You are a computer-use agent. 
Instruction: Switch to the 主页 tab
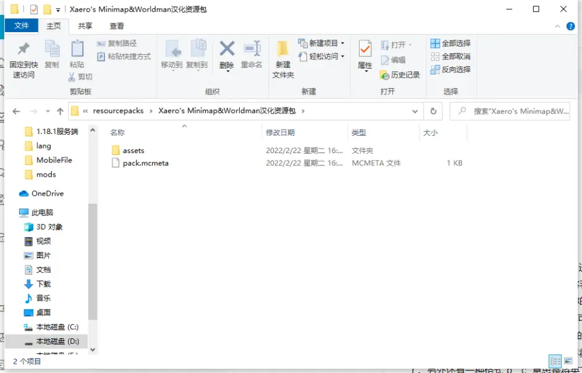[x=54, y=25]
